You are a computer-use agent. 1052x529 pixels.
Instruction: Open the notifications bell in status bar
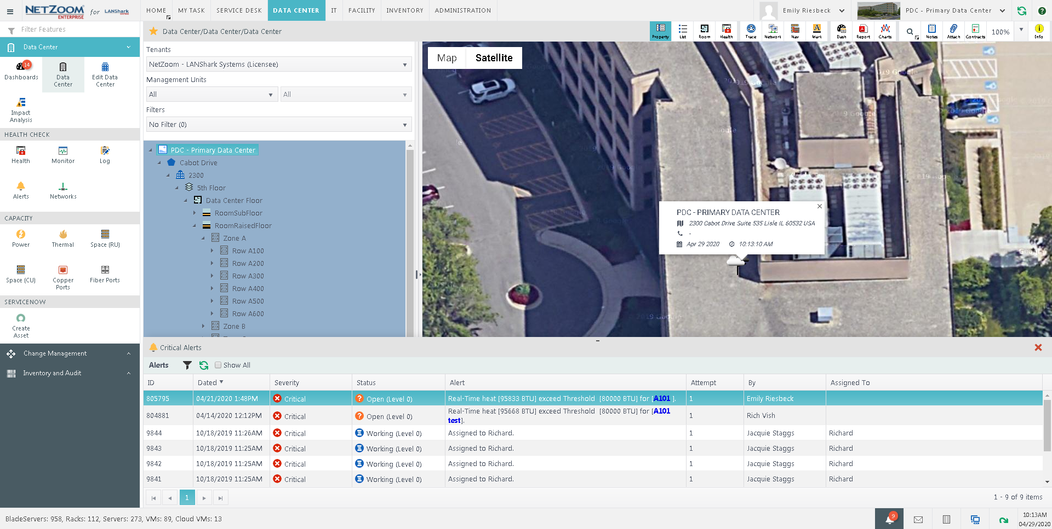tap(890, 519)
